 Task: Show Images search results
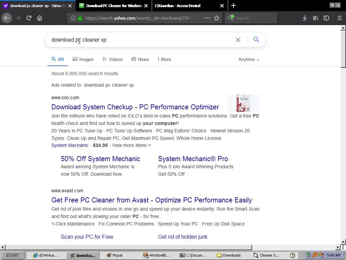(x=83, y=59)
